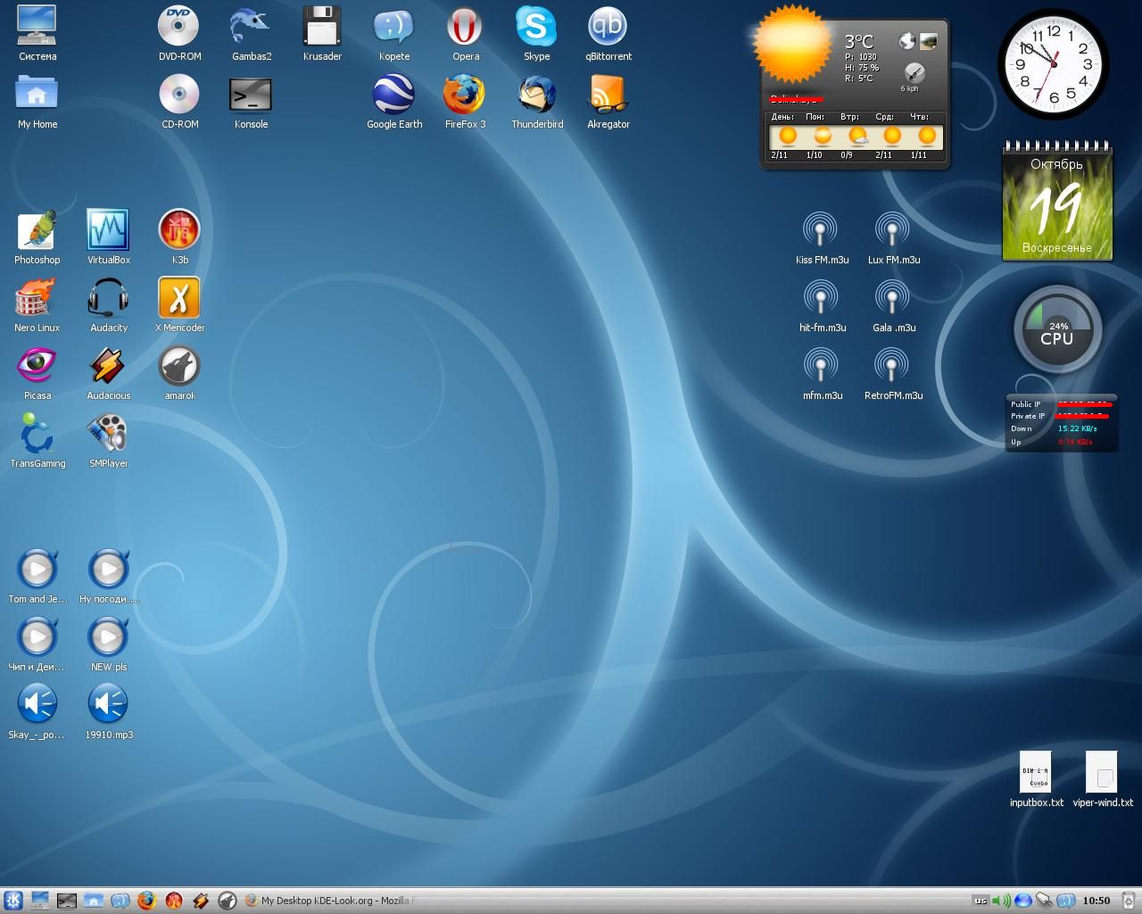Click the 10:50 taskbar clock

(x=1096, y=901)
